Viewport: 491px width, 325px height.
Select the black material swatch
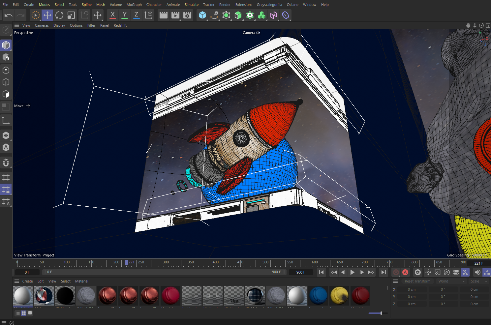tap(65, 295)
